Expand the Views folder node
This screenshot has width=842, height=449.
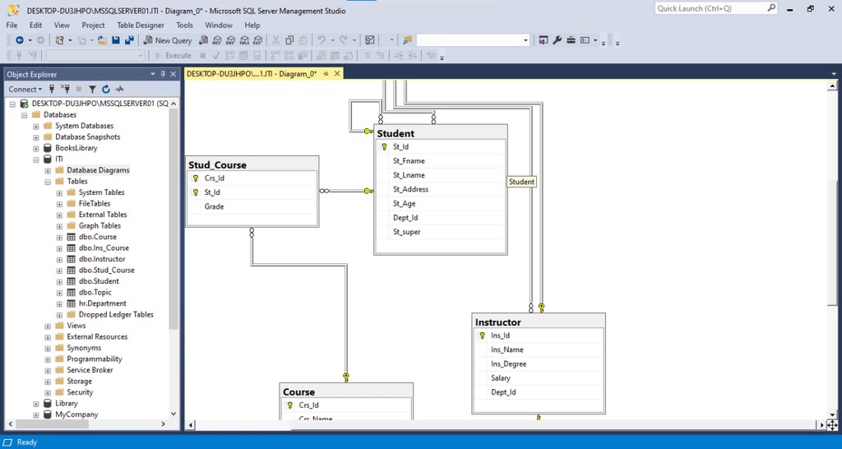click(x=48, y=326)
